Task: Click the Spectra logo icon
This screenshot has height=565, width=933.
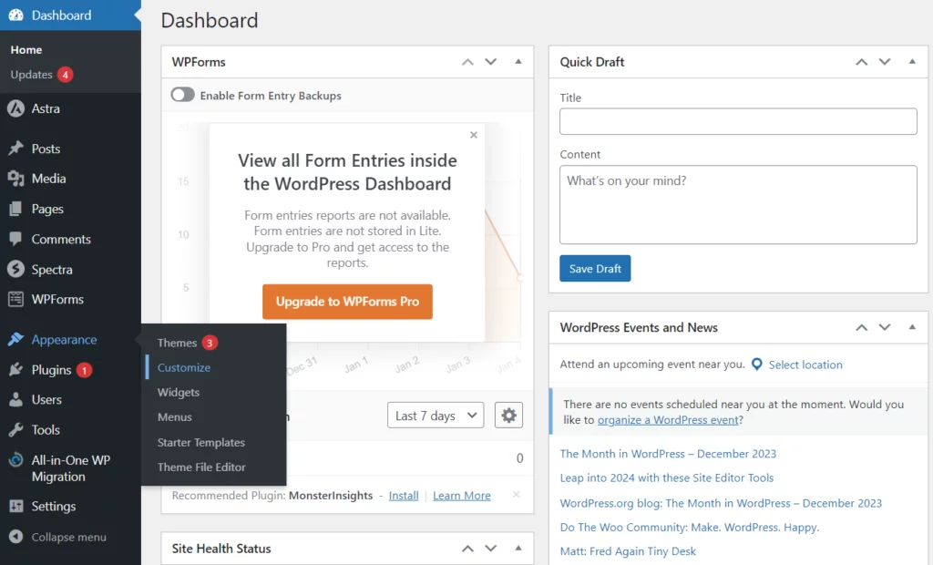Action: (x=16, y=269)
